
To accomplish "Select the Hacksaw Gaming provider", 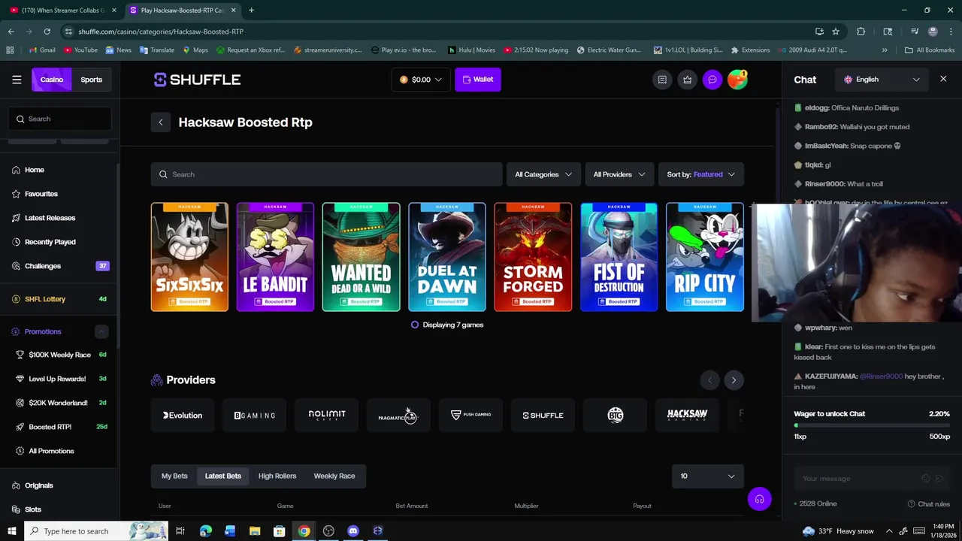I will point(688,415).
